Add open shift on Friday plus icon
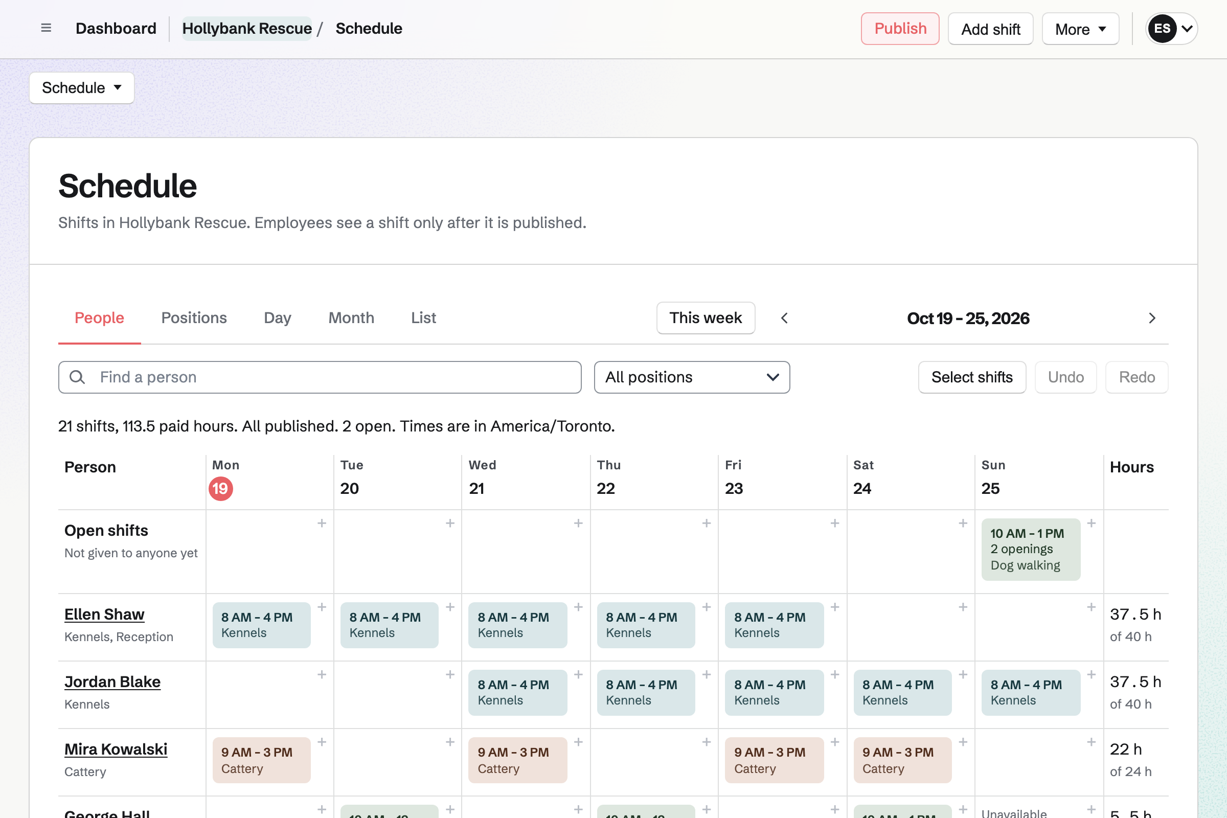1227x818 pixels. click(835, 523)
